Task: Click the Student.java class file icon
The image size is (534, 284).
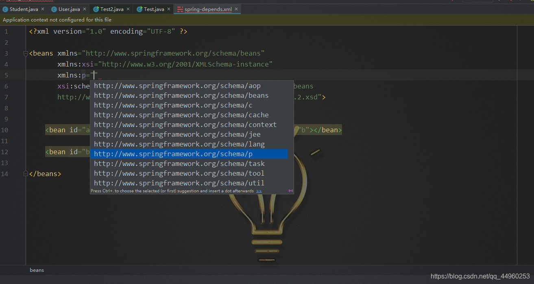Action: click(x=5, y=9)
